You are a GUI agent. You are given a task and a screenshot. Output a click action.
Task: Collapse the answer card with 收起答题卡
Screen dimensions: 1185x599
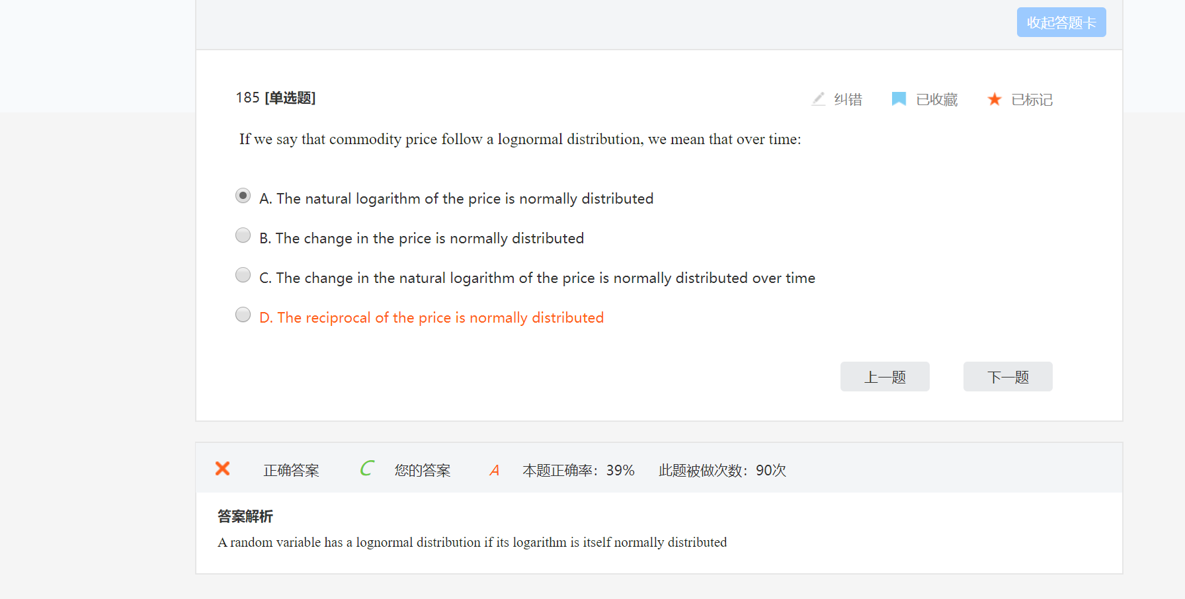click(1061, 22)
